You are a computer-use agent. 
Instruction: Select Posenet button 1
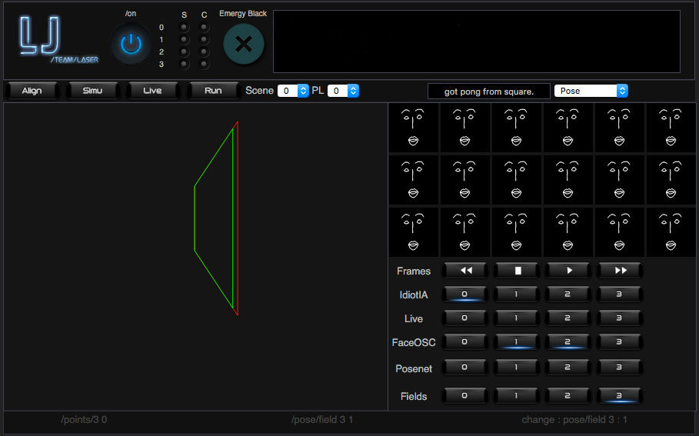(x=517, y=368)
